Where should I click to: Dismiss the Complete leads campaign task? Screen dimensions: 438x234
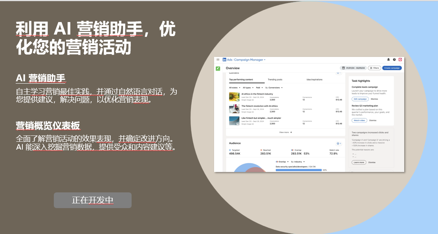(374, 99)
